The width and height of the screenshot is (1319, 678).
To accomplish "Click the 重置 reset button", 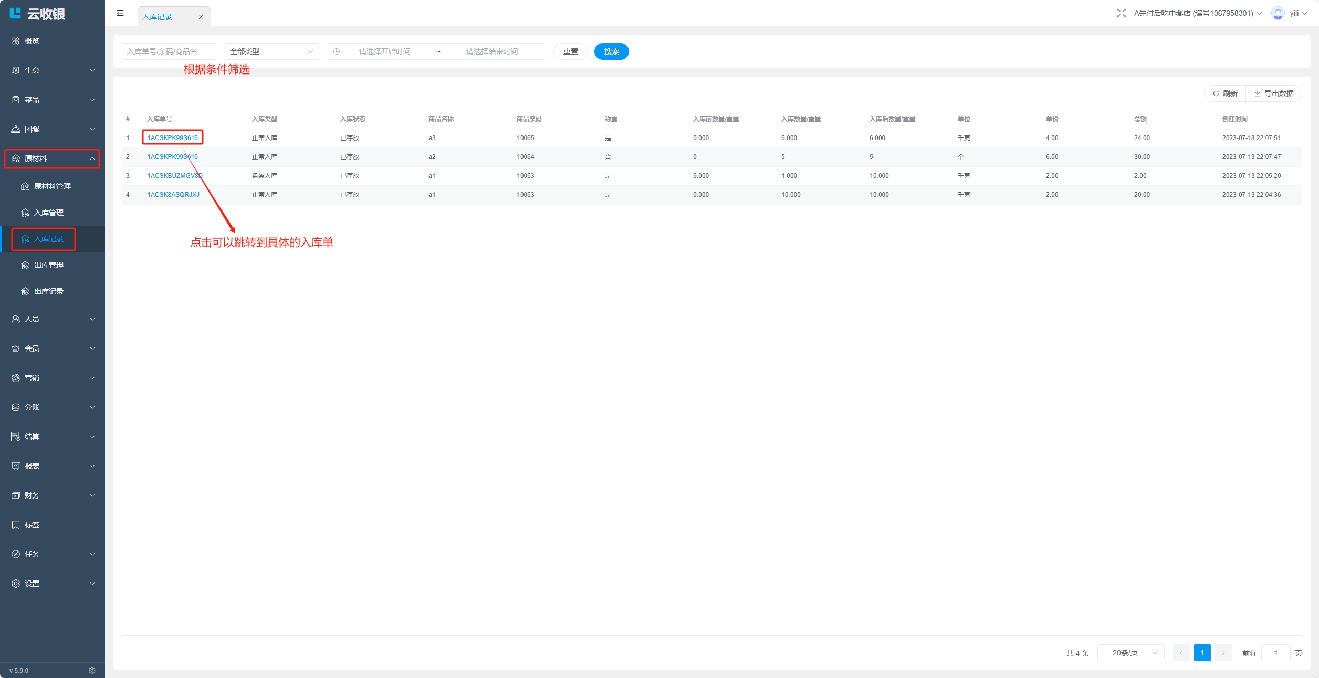I will [570, 51].
